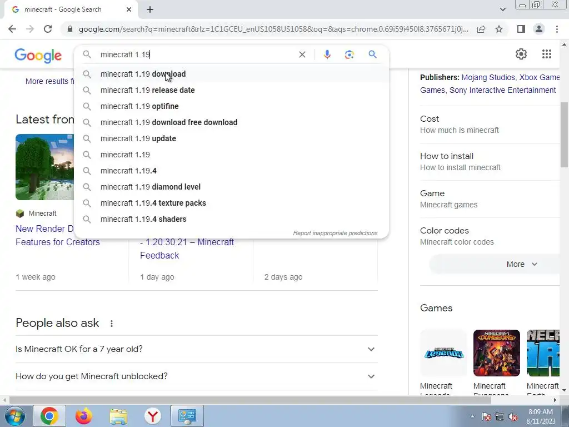Click the Google logo
569x427 pixels.
pos(38,56)
